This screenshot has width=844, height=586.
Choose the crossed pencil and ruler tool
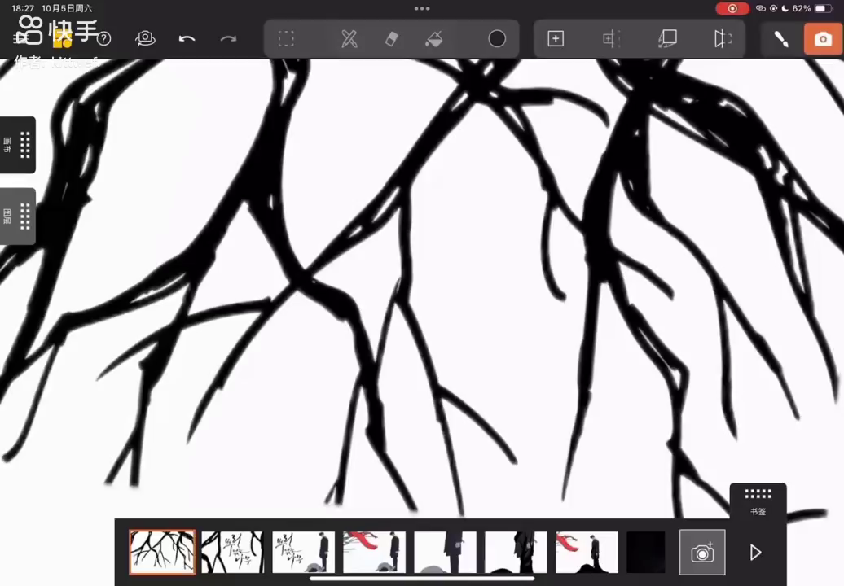click(x=349, y=39)
